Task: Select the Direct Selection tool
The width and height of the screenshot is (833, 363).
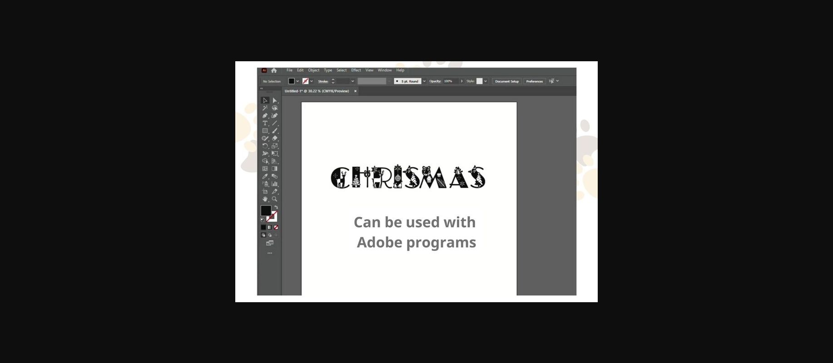Action: tap(275, 100)
